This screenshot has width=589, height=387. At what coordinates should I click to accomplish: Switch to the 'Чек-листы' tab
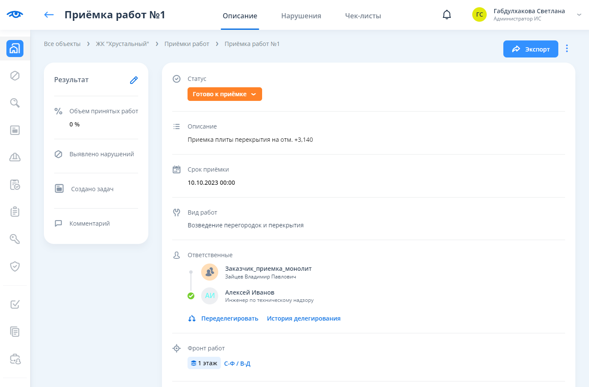pyautogui.click(x=363, y=16)
